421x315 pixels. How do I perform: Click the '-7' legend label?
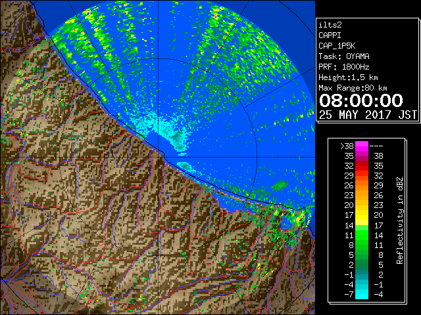click(x=349, y=295)
